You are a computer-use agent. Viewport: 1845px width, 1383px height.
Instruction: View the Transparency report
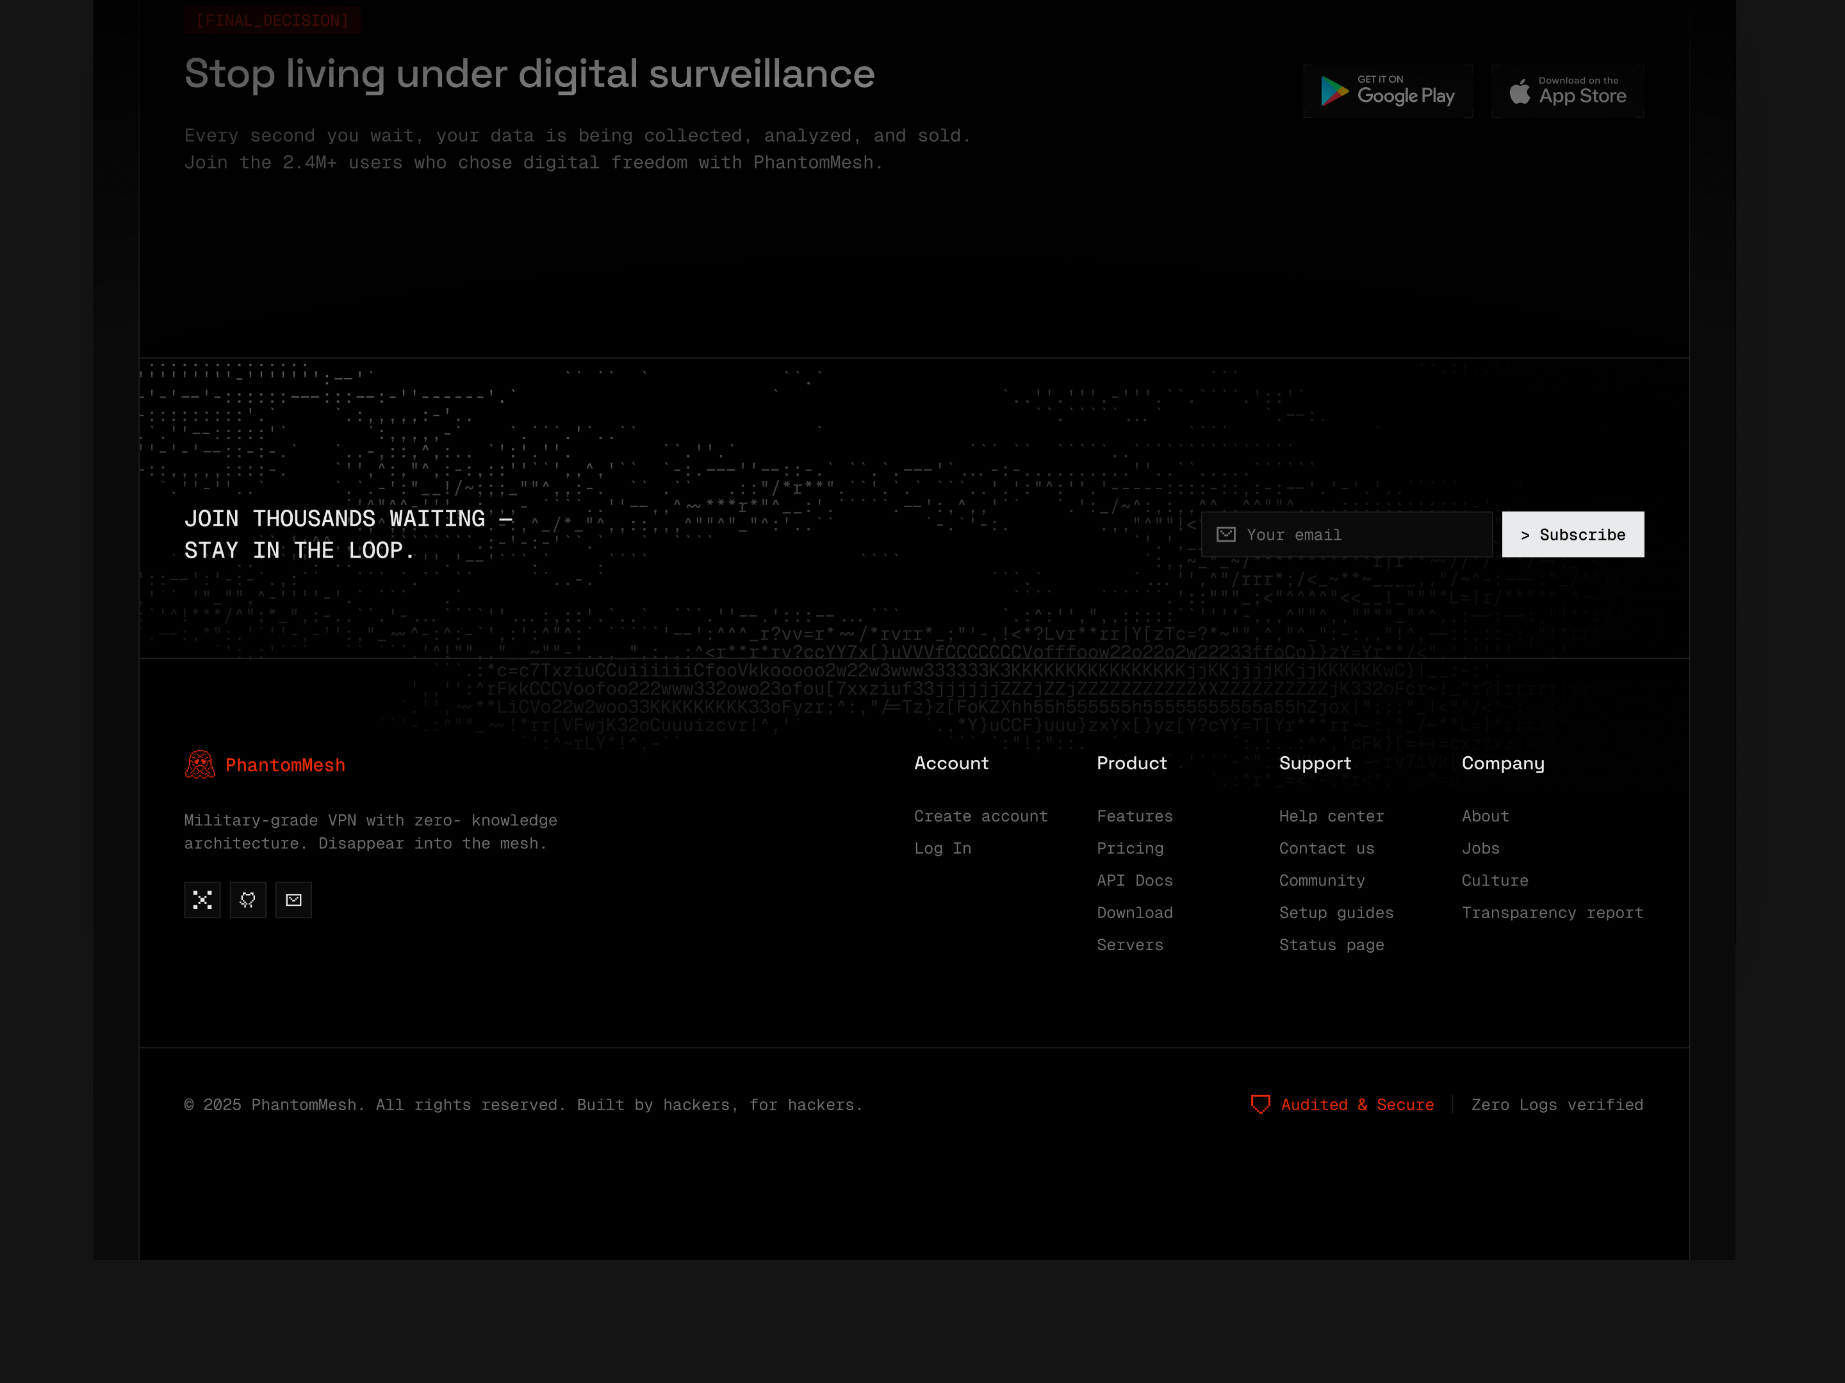pyautogui.click(x=1552, y=912)
